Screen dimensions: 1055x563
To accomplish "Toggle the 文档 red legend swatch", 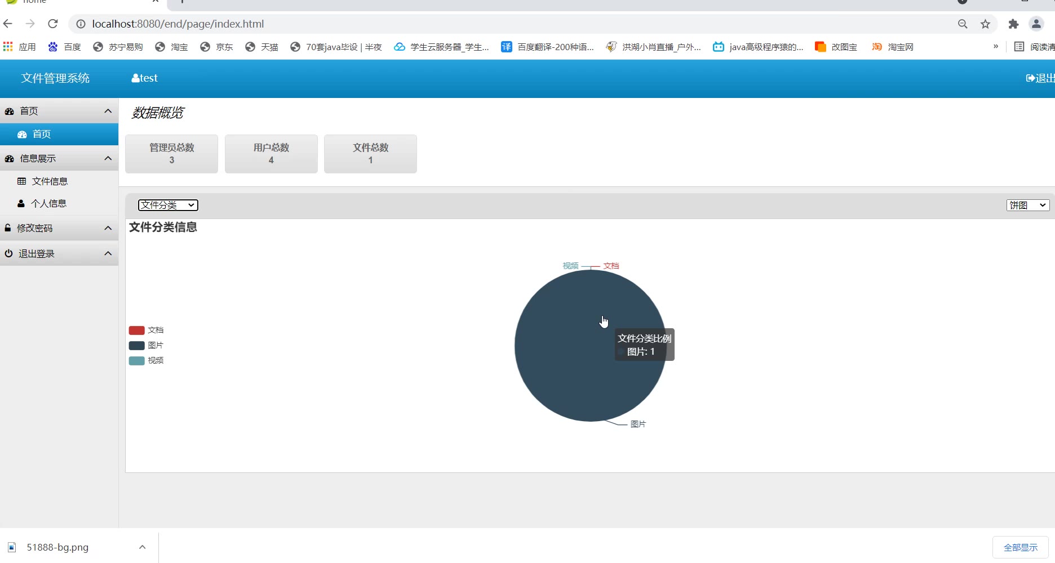I will (137, 330).
